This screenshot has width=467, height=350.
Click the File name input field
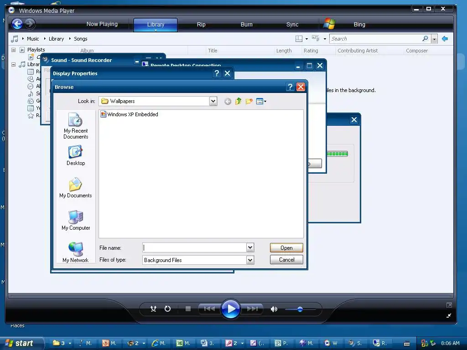(x=194, y=247)
